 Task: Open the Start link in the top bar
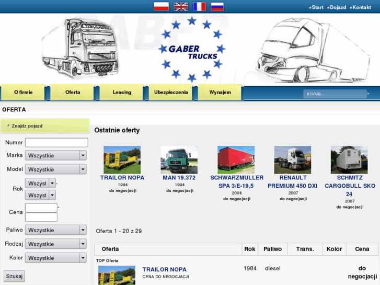tap(316, 7)
